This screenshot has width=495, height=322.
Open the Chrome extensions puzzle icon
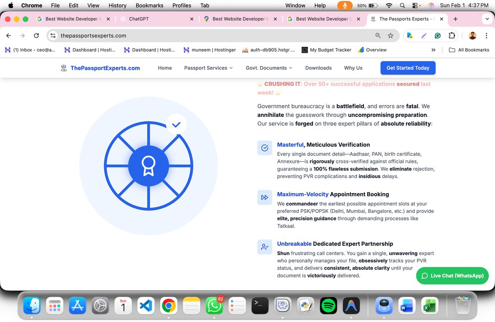click(x=452, y=36)
